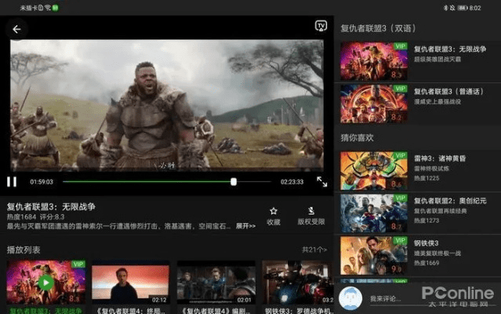Screen dimensions: 501x314
Task: Focus the 我来评论 comment field
Action: 433,299
